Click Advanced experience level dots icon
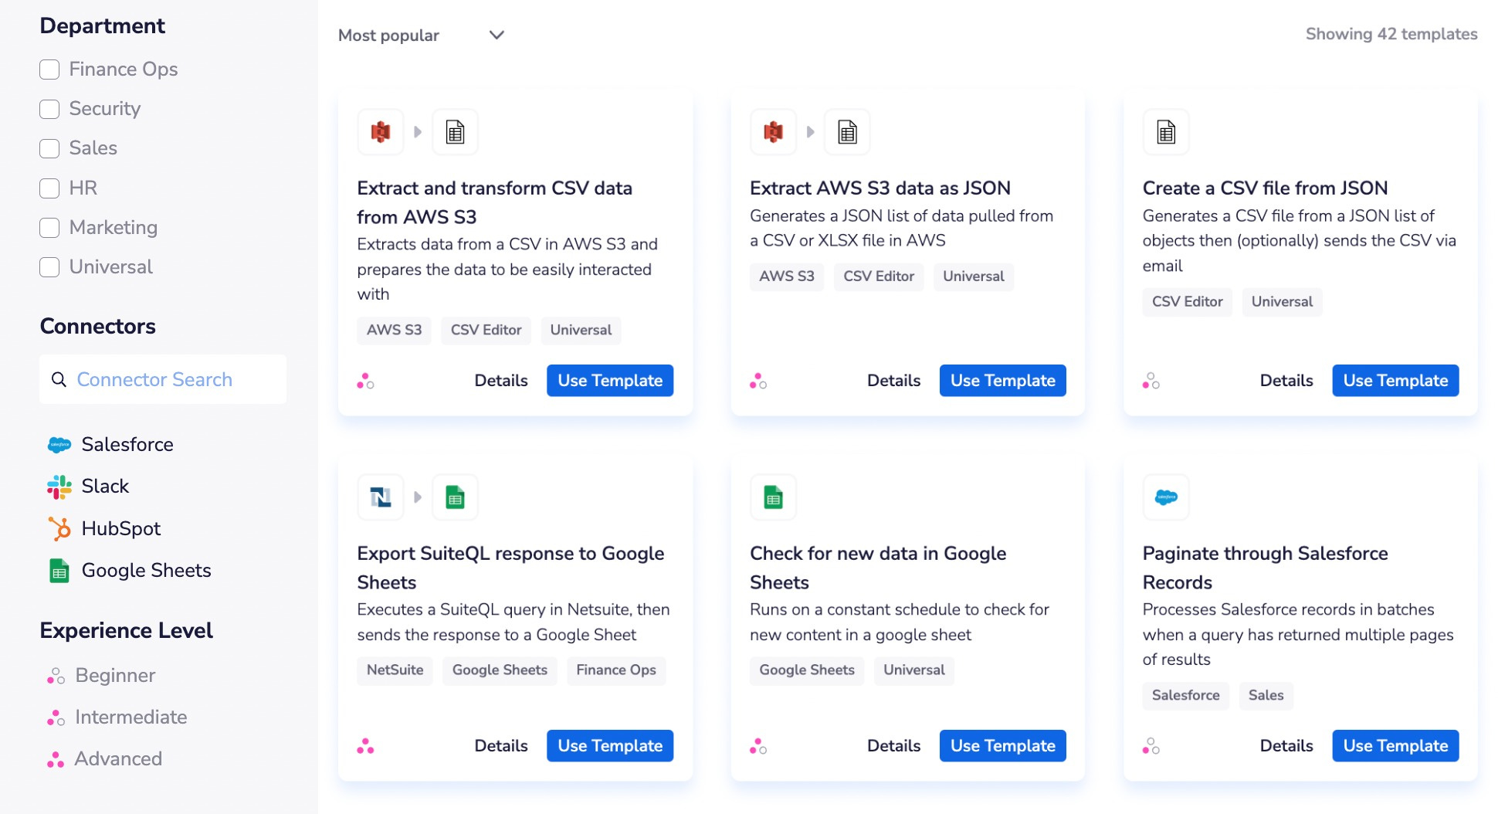The image size is (1498, 814). [x=56, y=760]
